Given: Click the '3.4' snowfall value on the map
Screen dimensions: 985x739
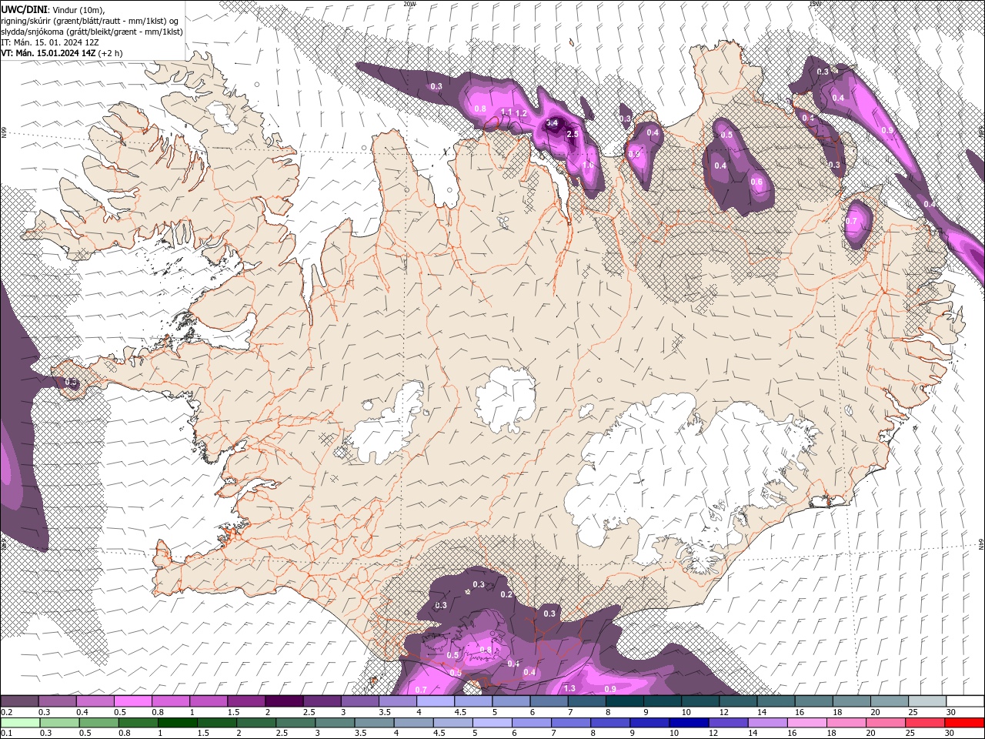Looking at the screenshot, I should pos(552,123).
